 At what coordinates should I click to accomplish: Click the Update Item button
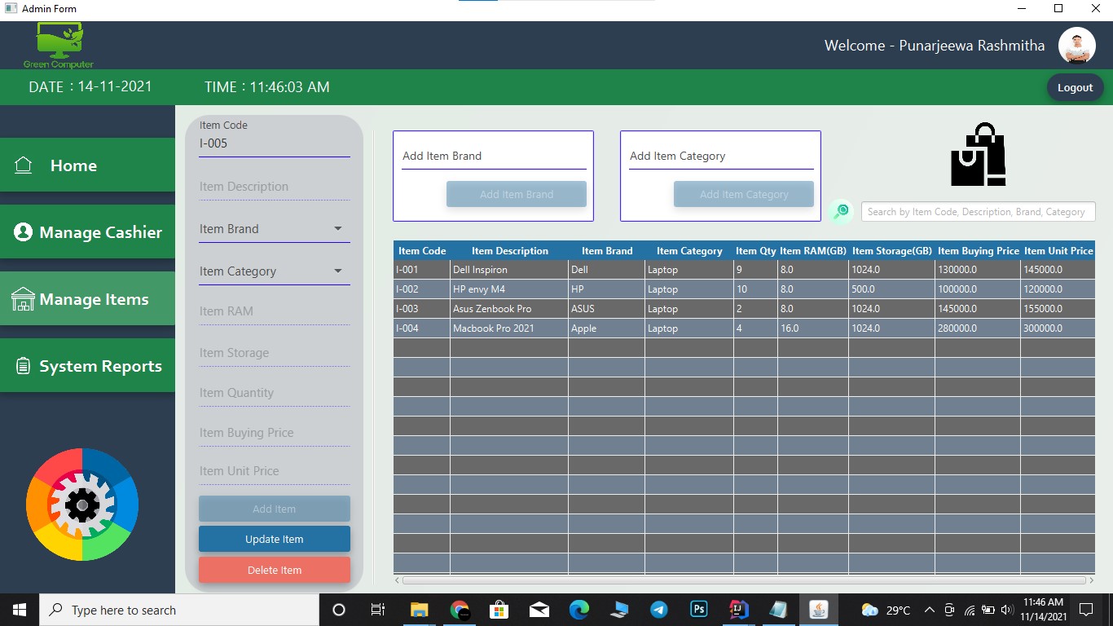274,539
